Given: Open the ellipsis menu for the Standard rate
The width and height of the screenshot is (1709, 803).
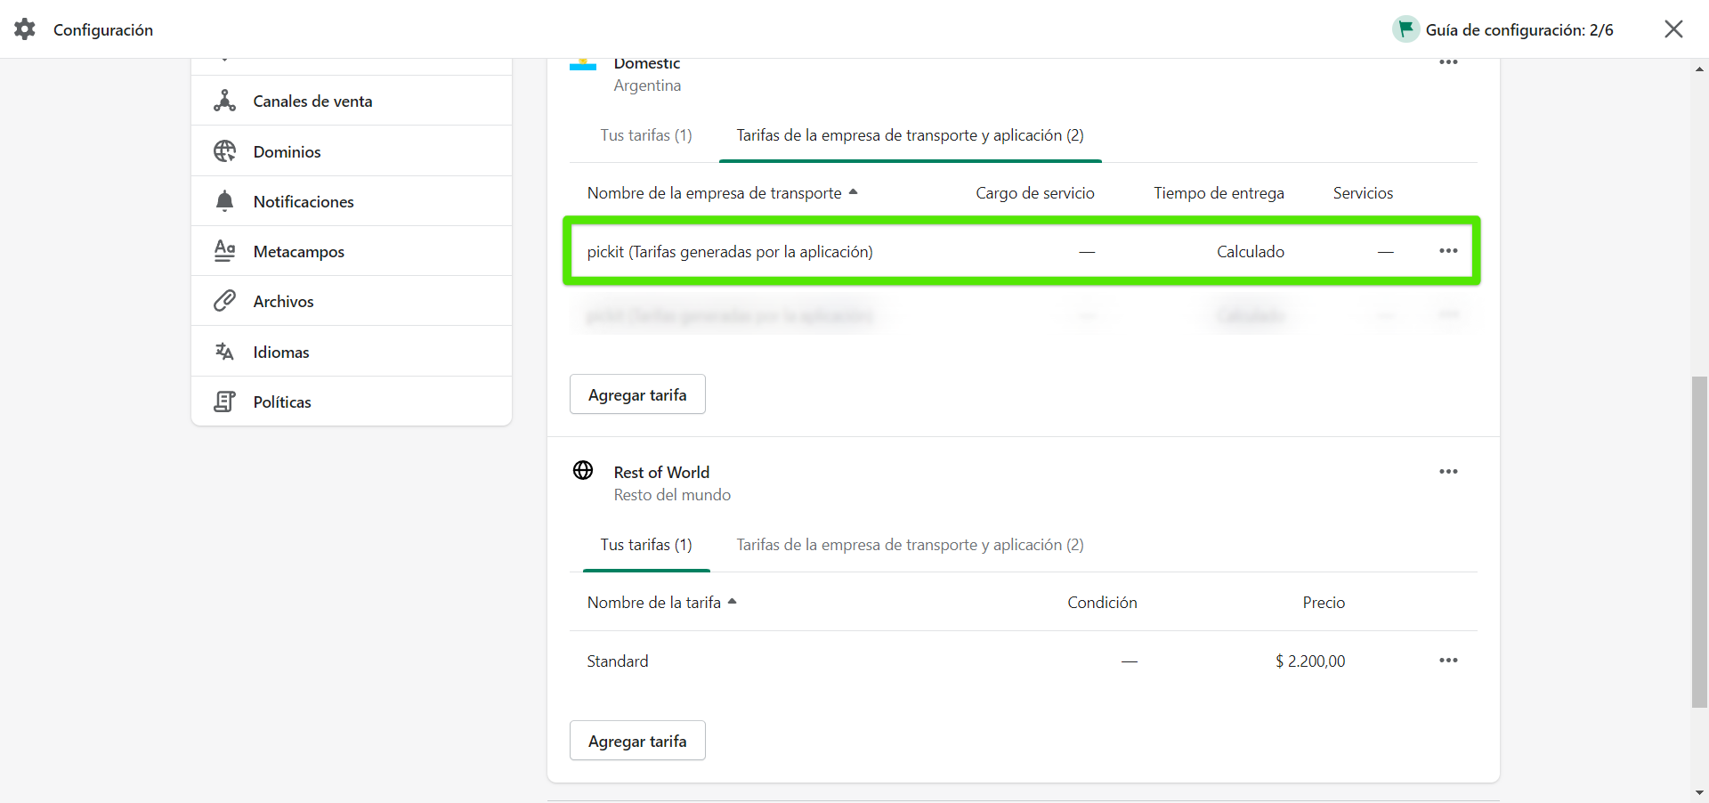Looking at the screenshot, I should pyautogui.click(x=1447, y=660).
